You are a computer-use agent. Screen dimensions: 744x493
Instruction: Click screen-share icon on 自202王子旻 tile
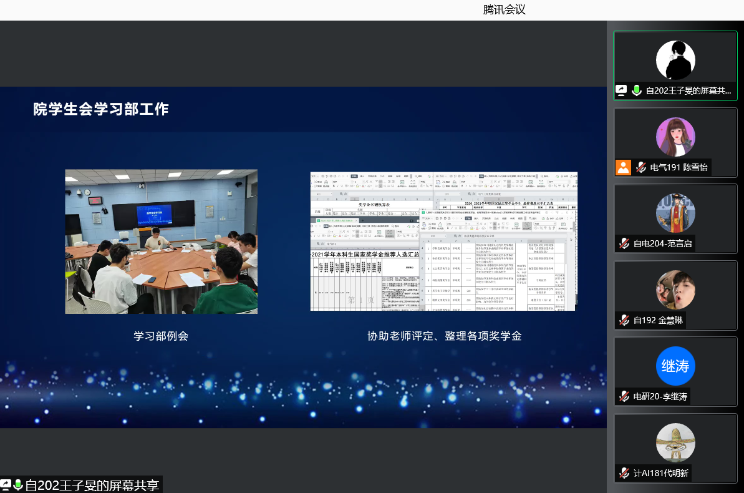[x=622, y=90]
